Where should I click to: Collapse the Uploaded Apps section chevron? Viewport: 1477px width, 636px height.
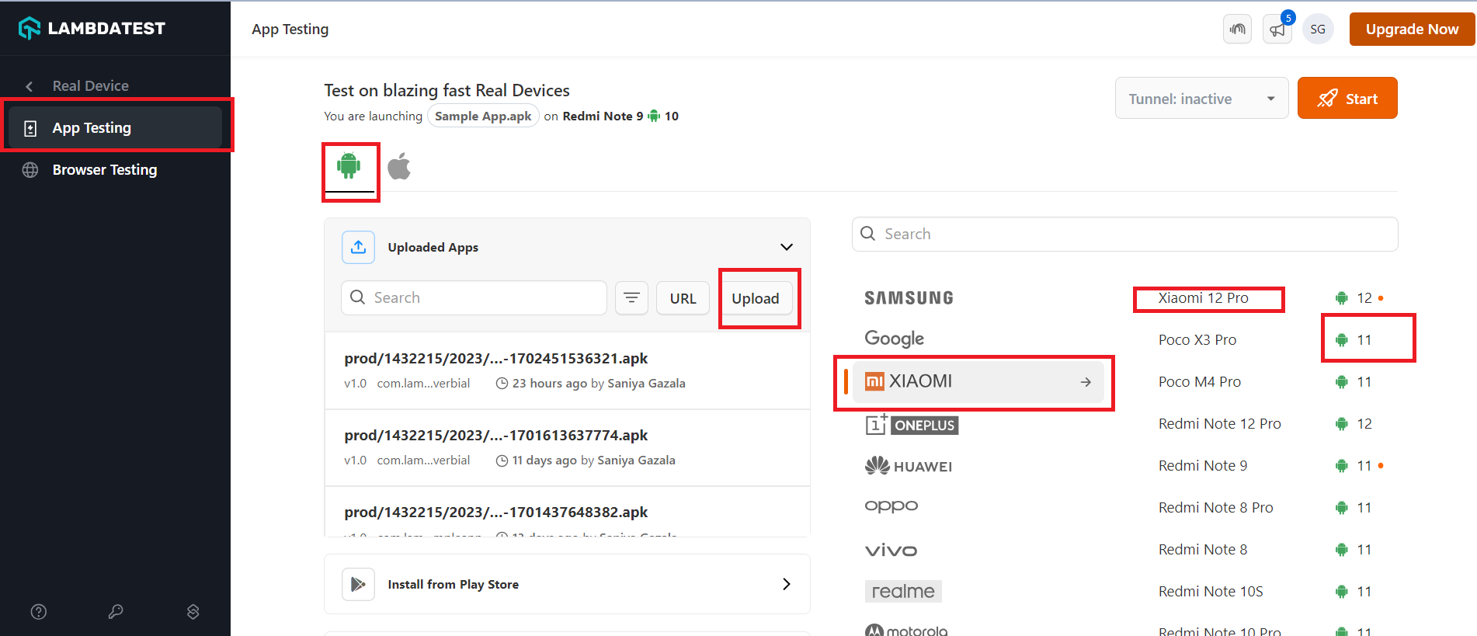click(786, 247)
